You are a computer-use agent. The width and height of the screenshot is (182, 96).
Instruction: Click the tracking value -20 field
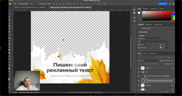click(x=165, y=48)
